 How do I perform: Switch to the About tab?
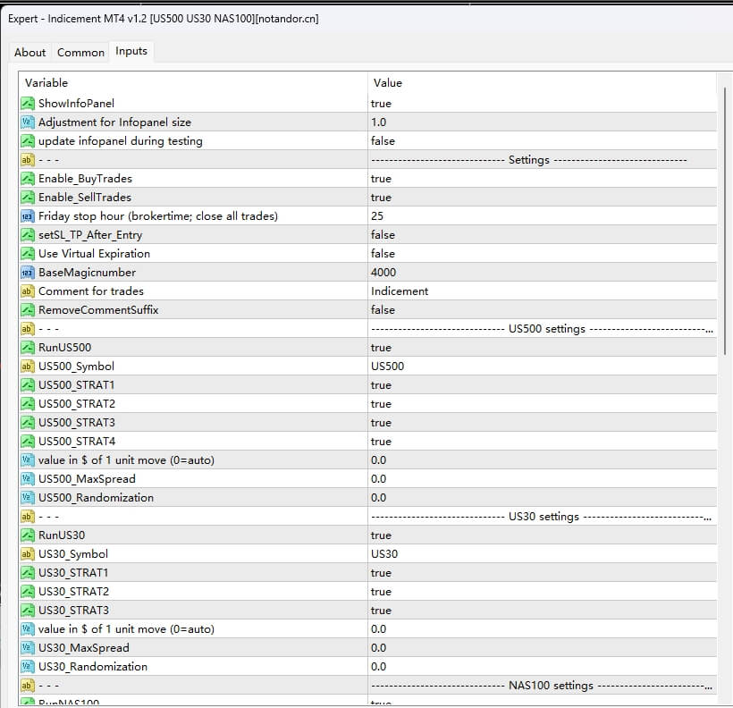point(29,52)
